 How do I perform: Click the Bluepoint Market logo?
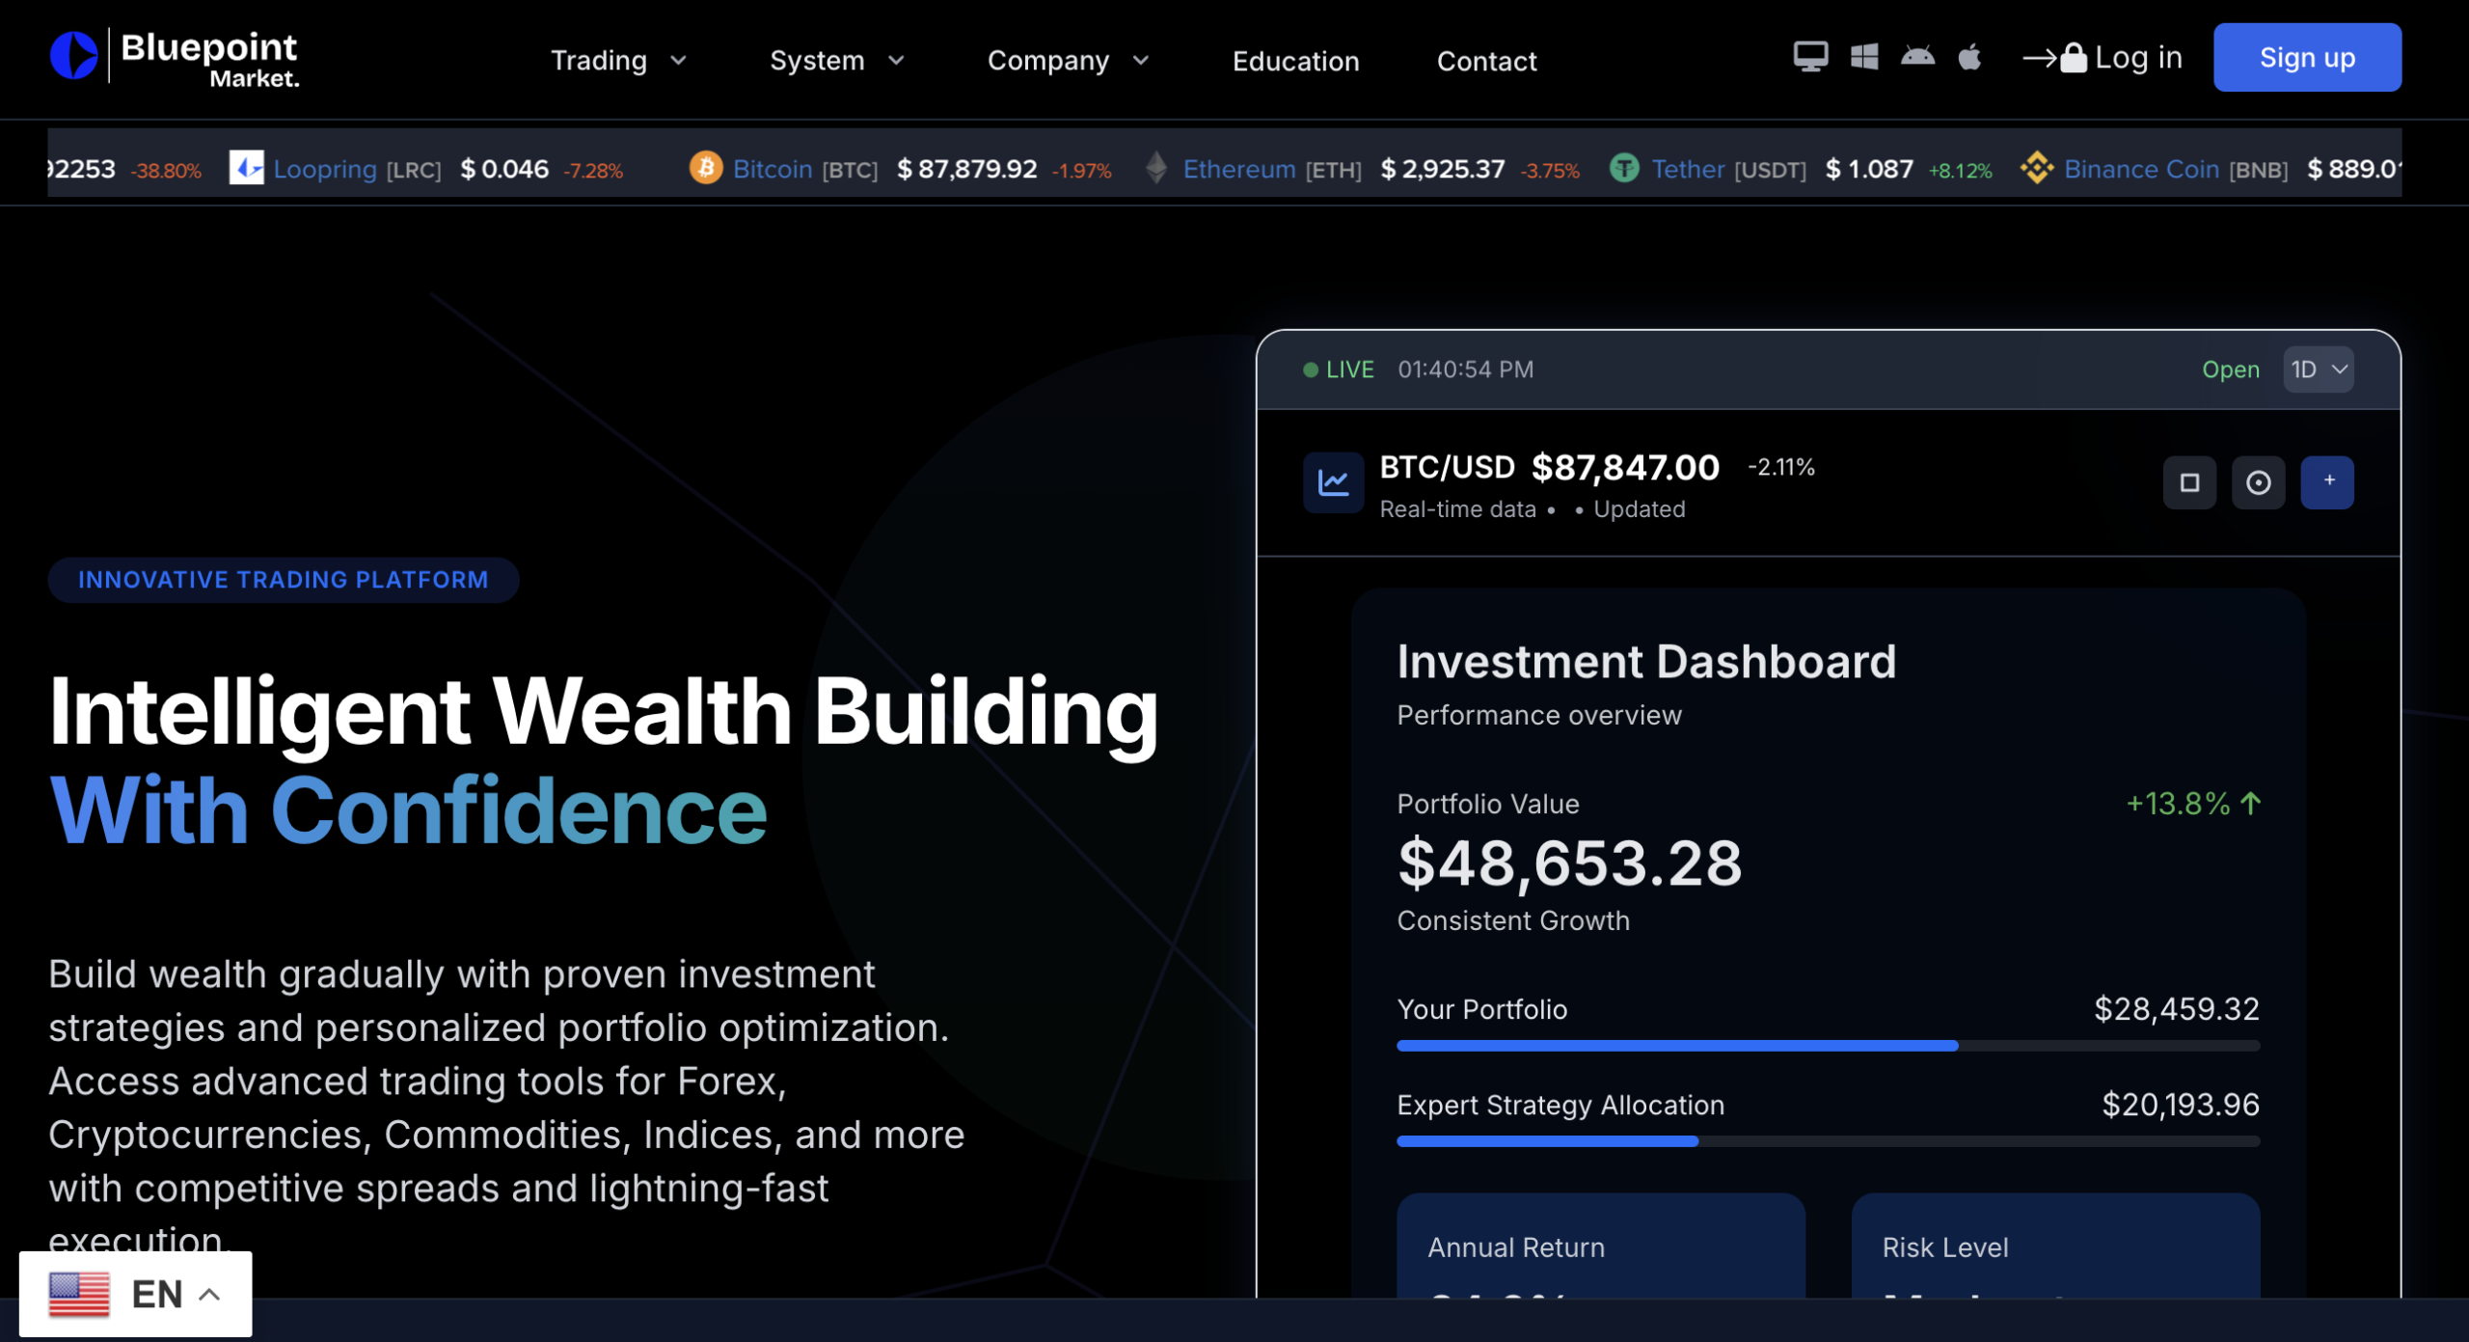174,58
